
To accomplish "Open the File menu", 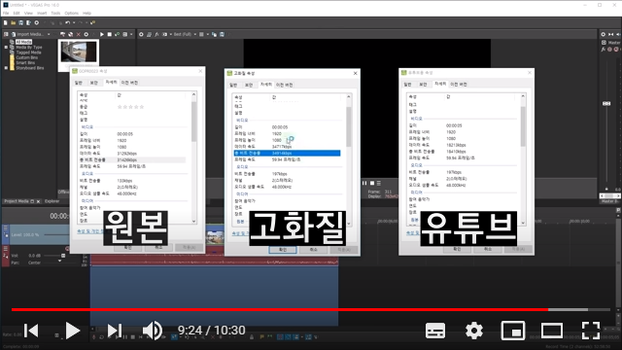I will tap(6, 13).
